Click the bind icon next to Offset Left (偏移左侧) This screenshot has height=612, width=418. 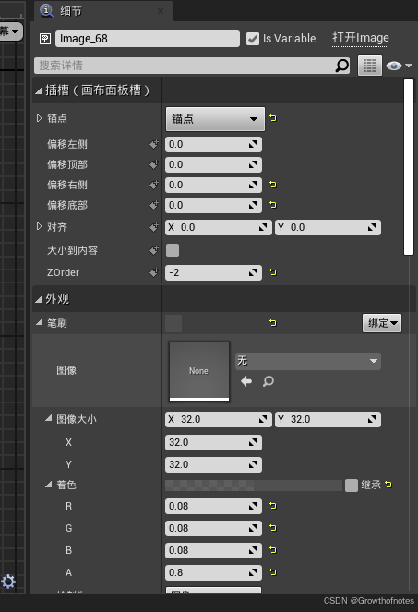154,144
